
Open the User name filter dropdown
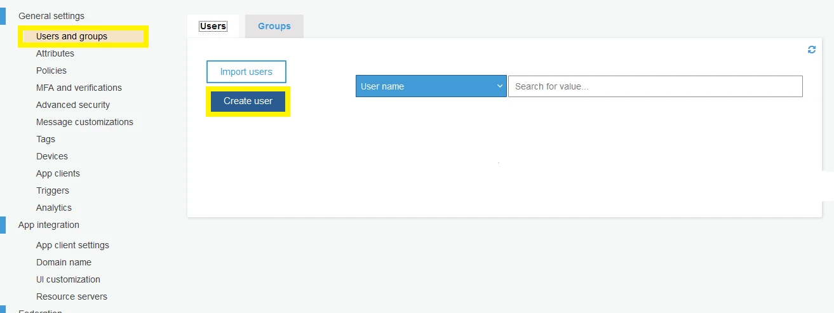click(x=431, y=86)
